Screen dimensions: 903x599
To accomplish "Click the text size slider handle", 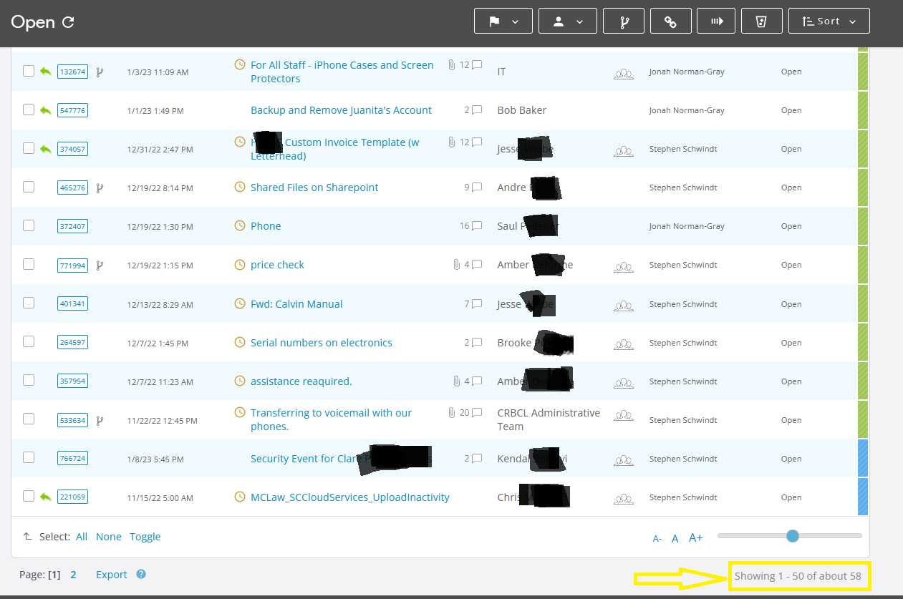I will (792, 536).
